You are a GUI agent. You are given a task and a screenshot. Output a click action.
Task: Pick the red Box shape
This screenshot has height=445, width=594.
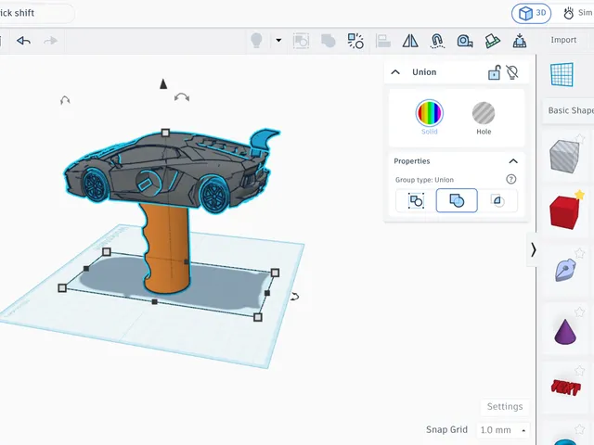[564, 212]
